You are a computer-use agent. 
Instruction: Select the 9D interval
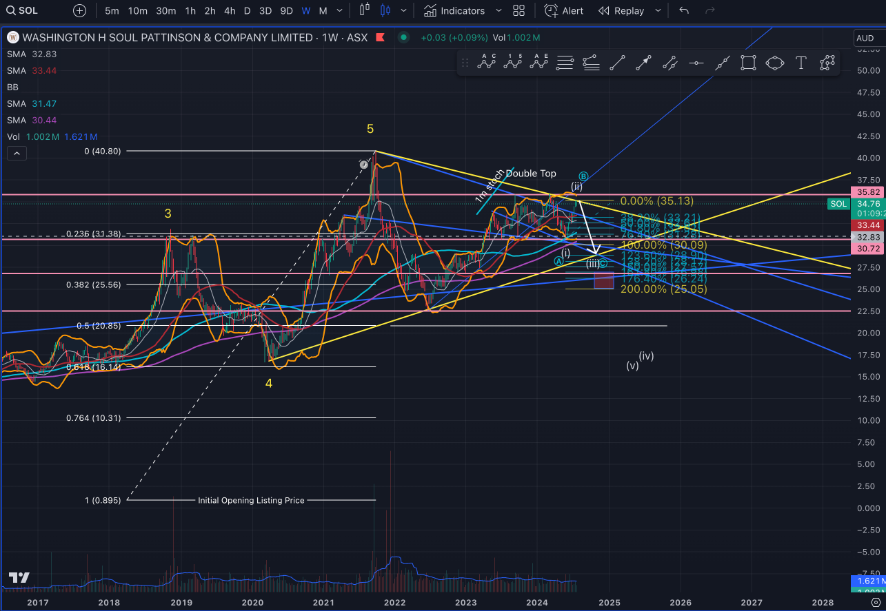point(287,11)
